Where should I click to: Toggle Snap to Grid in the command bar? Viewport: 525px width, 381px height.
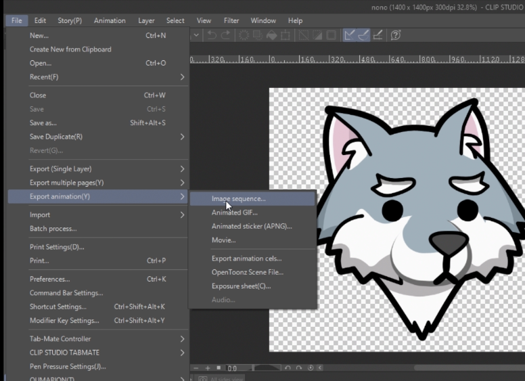[x=378, y=35]
